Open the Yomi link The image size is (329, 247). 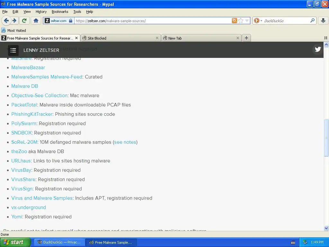(x=17, y=216)
